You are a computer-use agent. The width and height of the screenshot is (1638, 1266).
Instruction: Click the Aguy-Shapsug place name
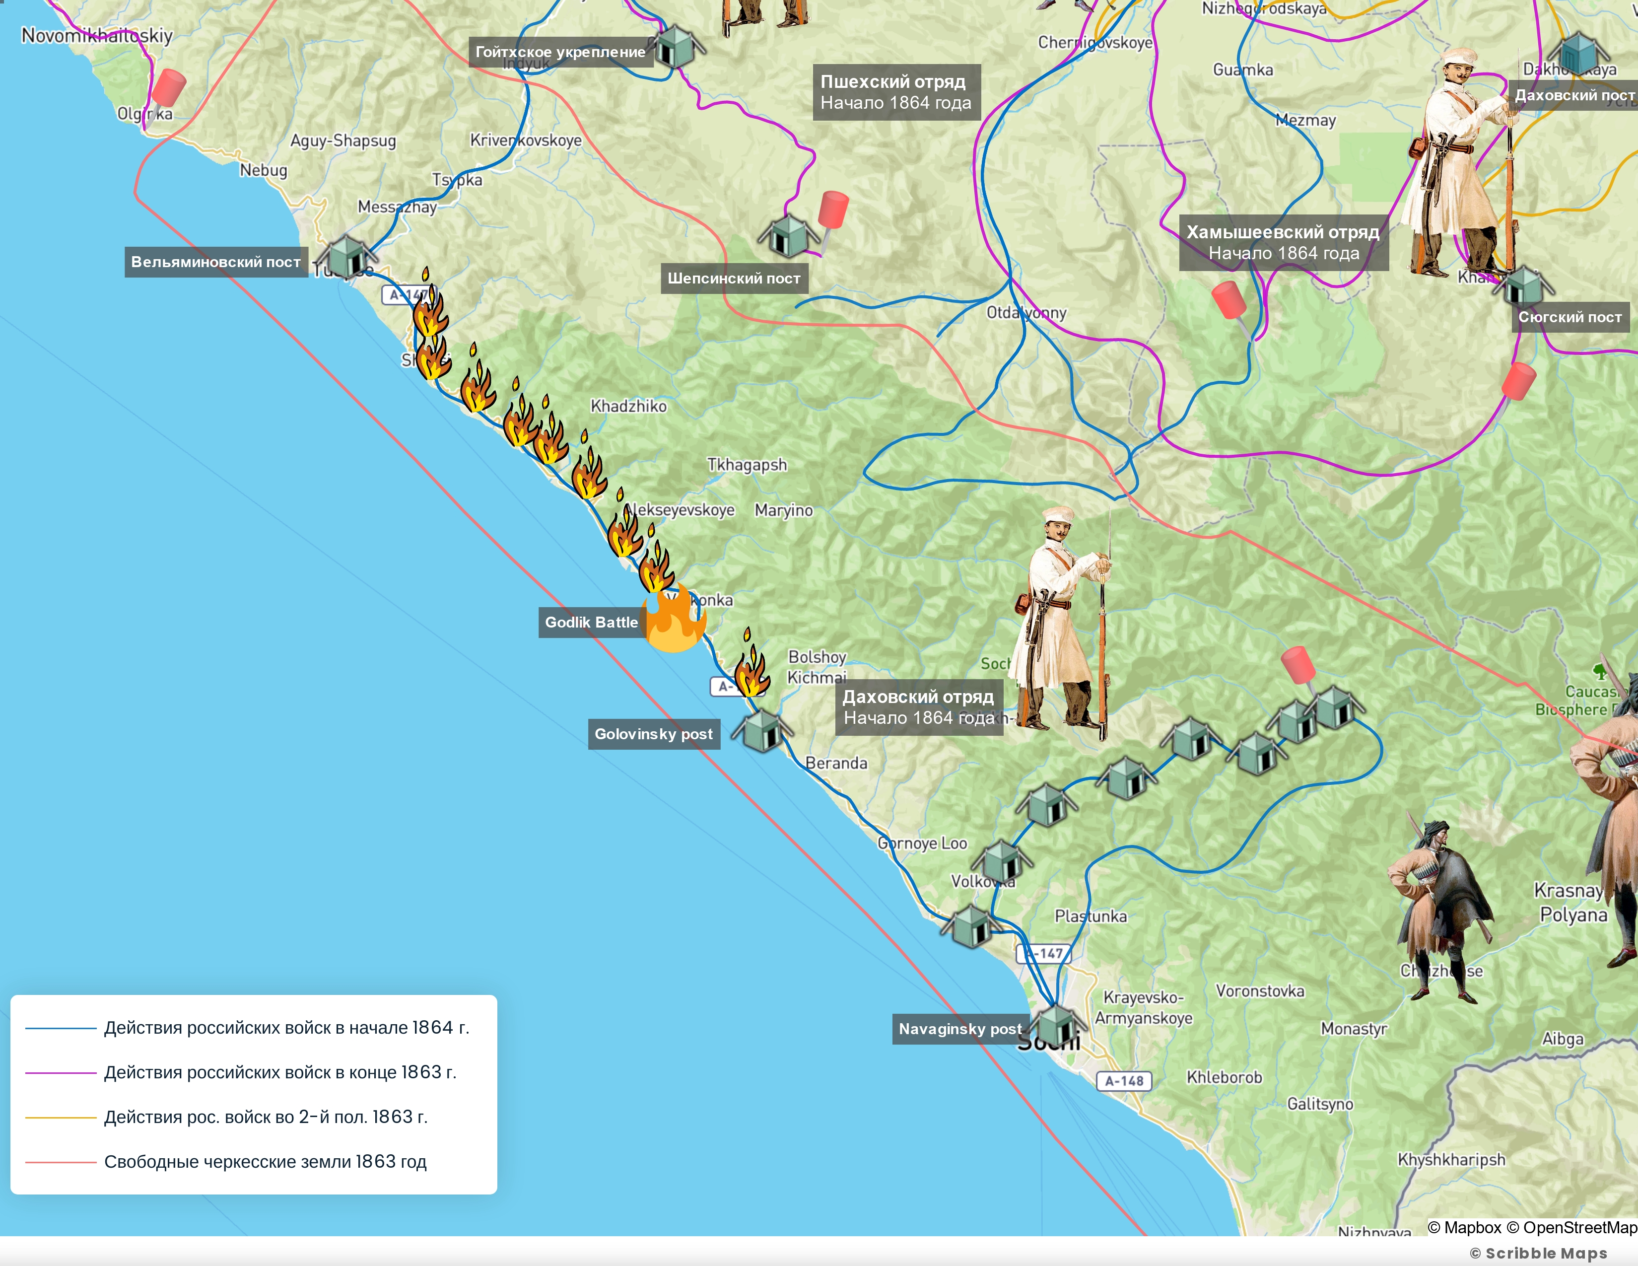[343, 140]
